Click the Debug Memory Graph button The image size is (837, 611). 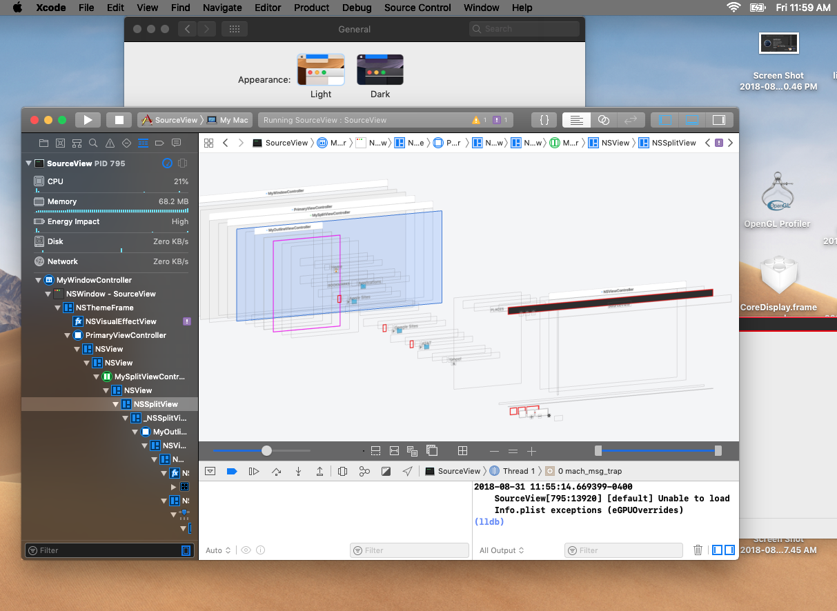(x=364, y=471)
